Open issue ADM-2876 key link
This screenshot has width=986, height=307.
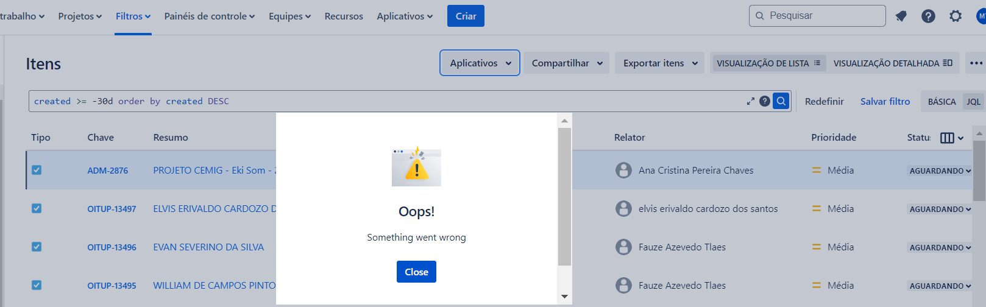point(107,171)
